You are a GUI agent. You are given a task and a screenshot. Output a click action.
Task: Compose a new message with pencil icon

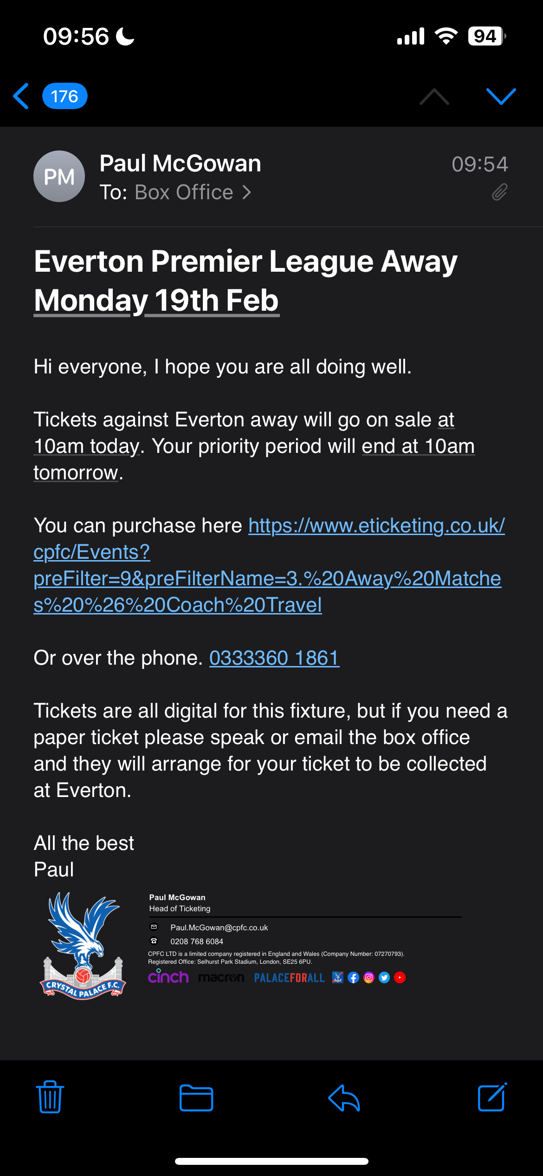click(x=492, y=1097)
